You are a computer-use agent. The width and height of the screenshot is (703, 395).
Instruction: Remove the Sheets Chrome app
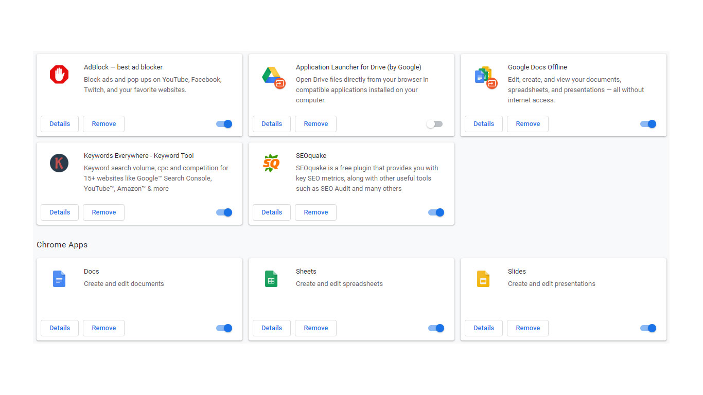pos(316,328)
